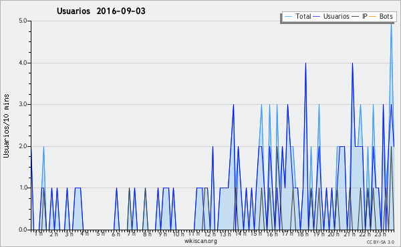Click the '2 h' x-axis label
Viewport: 401px width, 247px height.
[x=53, y=234]
